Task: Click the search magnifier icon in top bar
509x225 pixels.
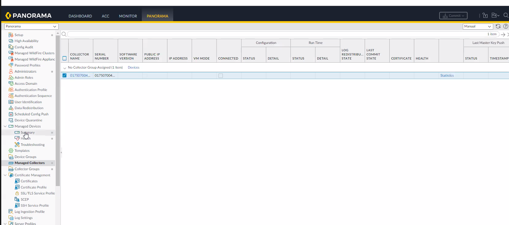Action: pyautogui.click(x=506, y=15)
